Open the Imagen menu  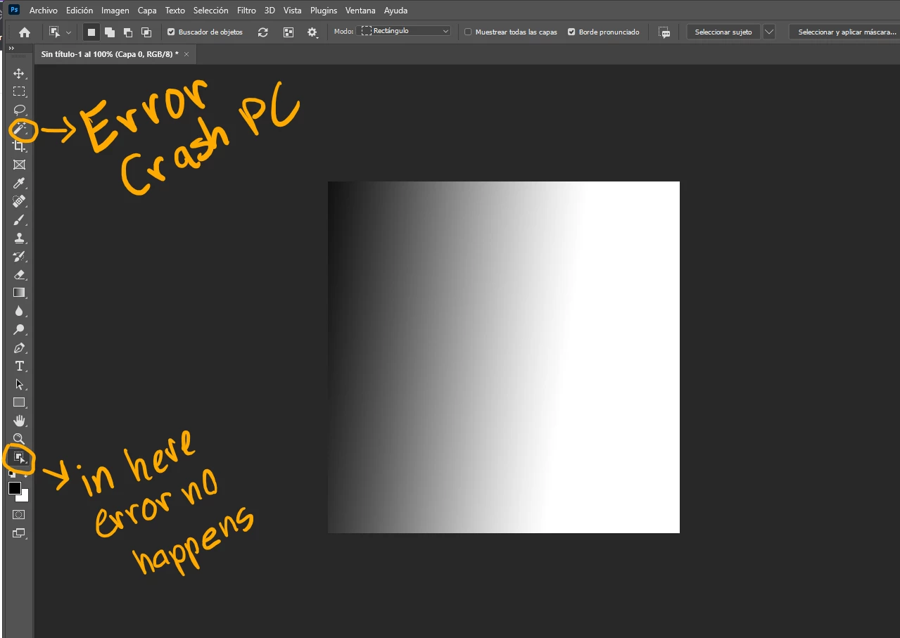click(x=115, y=11)
